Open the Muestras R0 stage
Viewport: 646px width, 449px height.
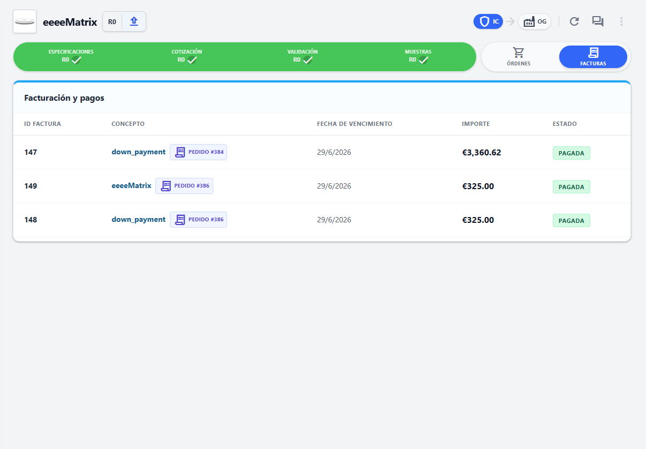pyautogui.click(x=418, y=56)
